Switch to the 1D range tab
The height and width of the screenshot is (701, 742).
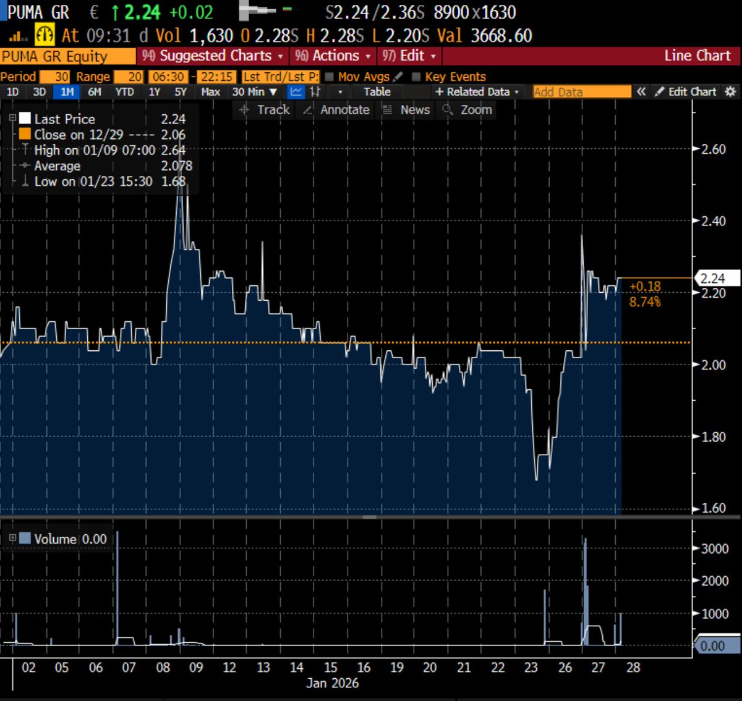tap(12, 91)
